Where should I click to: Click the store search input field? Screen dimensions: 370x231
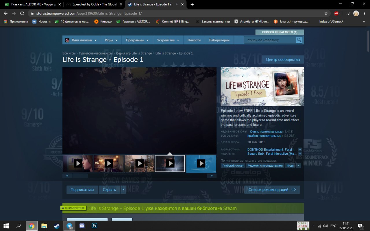(x=270, y=40)
